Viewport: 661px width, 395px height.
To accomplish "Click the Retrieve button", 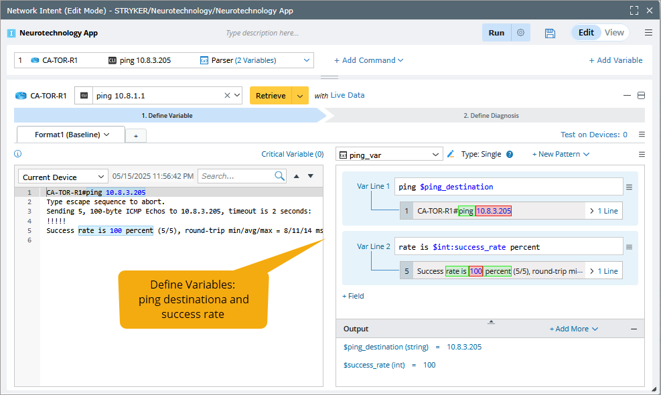I will [271, 96].
